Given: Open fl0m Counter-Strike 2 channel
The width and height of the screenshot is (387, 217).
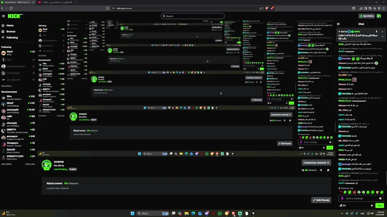Looking at the screenshot, I should click(18, 97).
